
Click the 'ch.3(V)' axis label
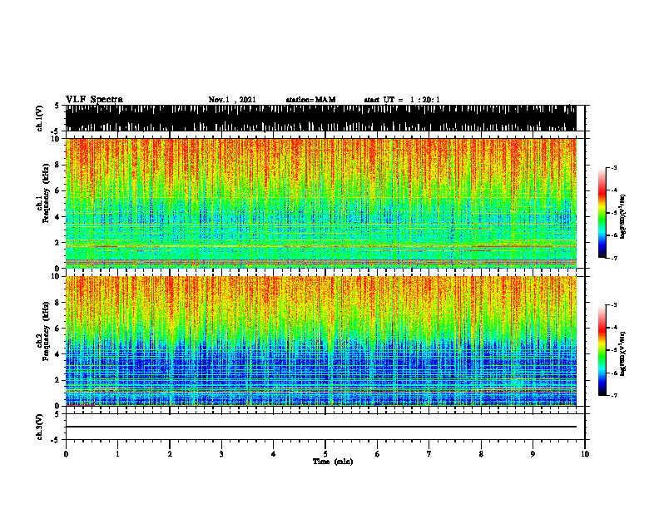click(40, 427)
